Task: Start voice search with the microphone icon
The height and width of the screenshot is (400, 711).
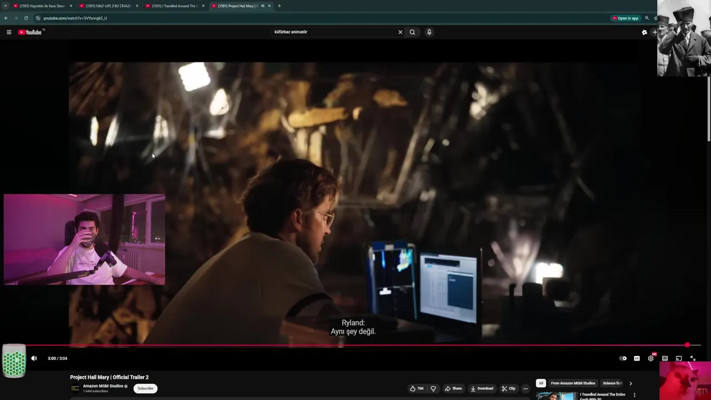Action: [x=429, y=32]
